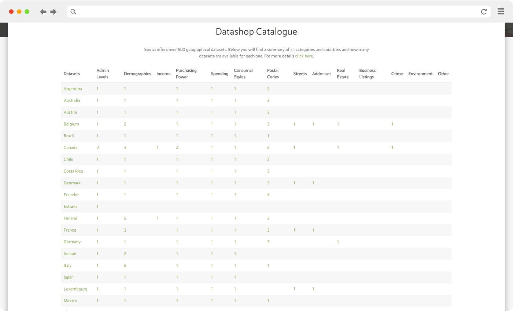Image resolution: width=513 pixels, height=311 pixels.
Task: Click the 'Datasets' column header
Action: [x=71, y=74]
